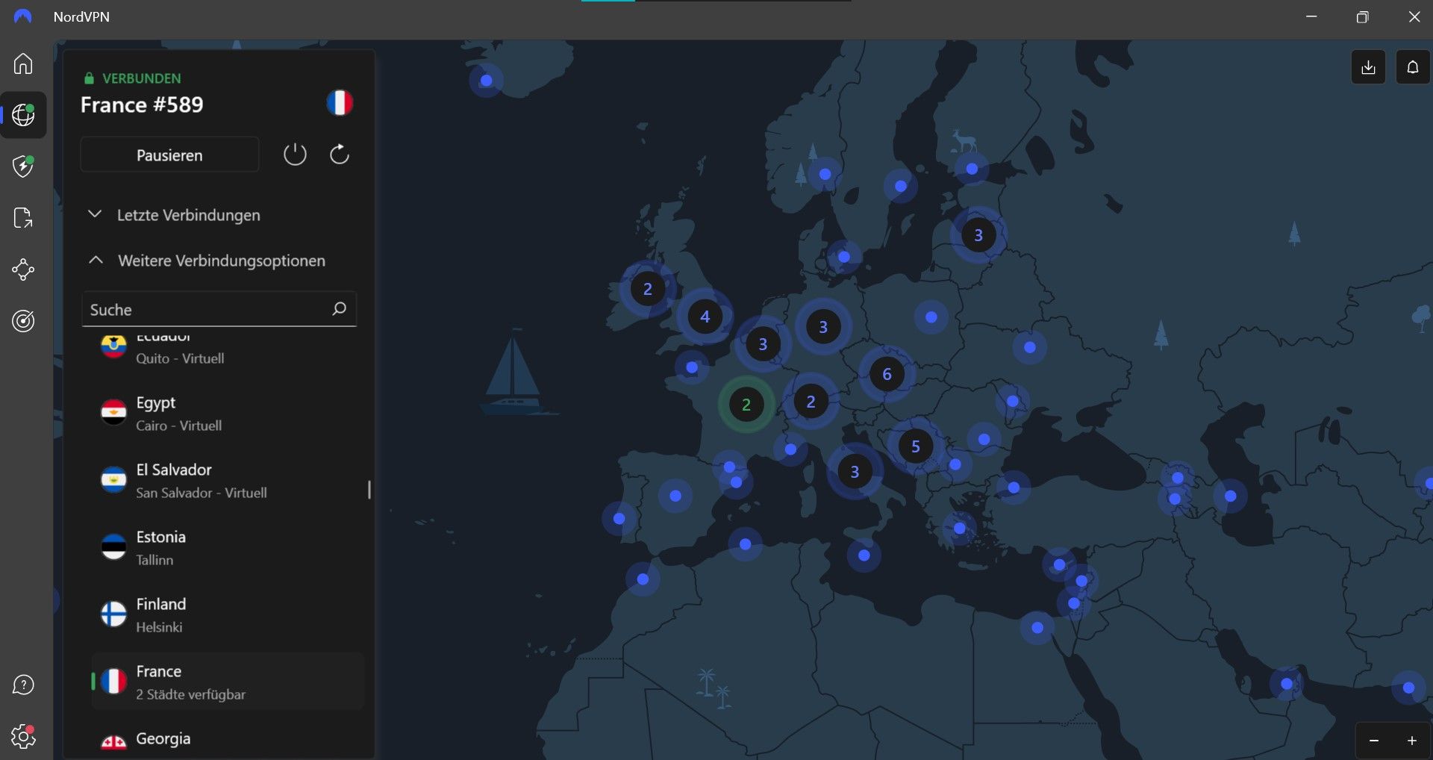Click the NordVPN logo in title bar

click(23, 16)
